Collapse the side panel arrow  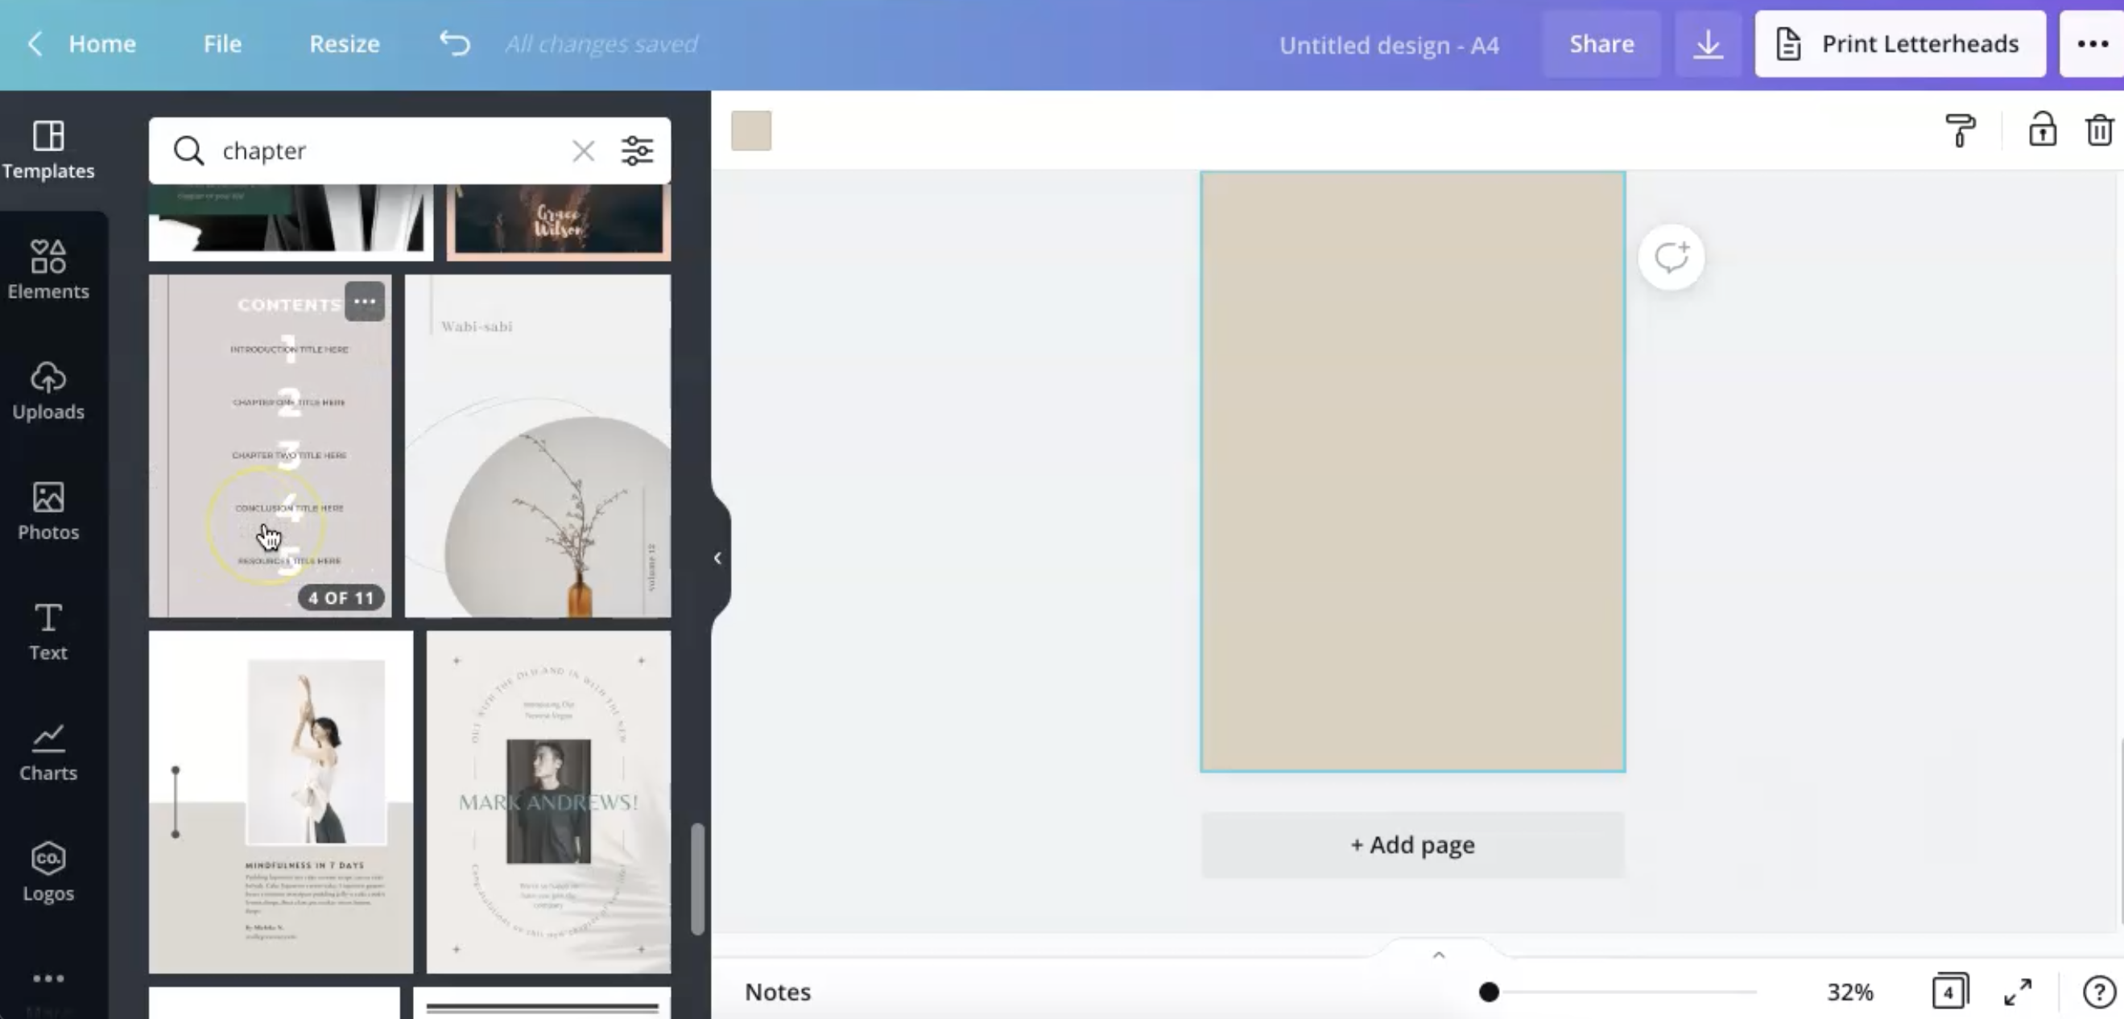pos(718,558)
